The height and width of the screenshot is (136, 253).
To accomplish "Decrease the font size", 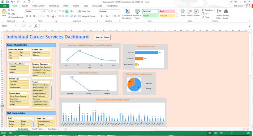I will click(55, 12).
